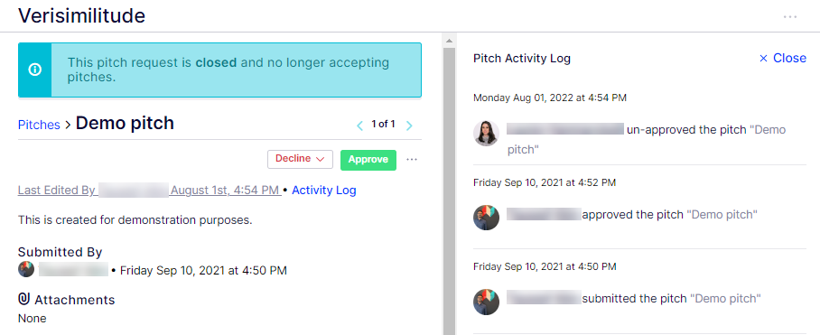Click "Demo pitch" in the submitted log entry
Screen dimensions: 820x335
point(725,298)
